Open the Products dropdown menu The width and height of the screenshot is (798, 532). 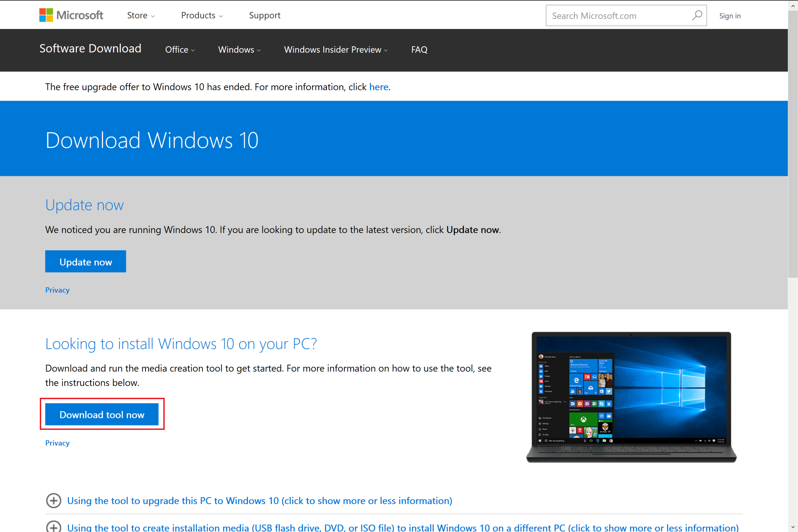[202, 15]
